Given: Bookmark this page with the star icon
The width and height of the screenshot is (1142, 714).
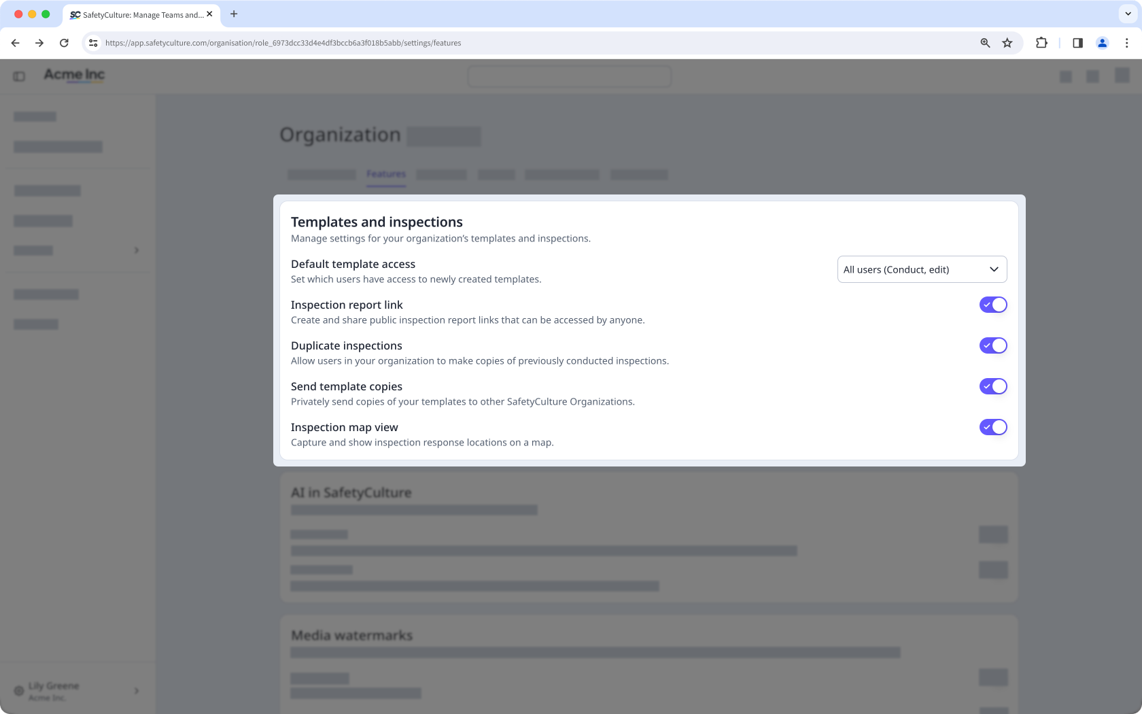Looking at the screenshot, I should (1007, 43).
